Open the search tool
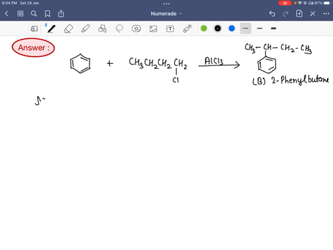The image size is (333, 250). 34,14
